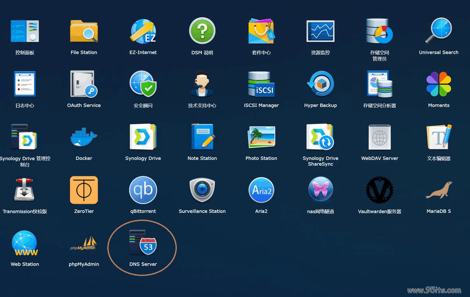
Task: Open Hyper Backup
Action: (x=320, y=84)
